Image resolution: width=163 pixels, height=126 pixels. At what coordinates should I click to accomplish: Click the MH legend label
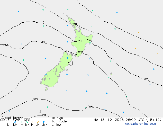tap(27, 124)
